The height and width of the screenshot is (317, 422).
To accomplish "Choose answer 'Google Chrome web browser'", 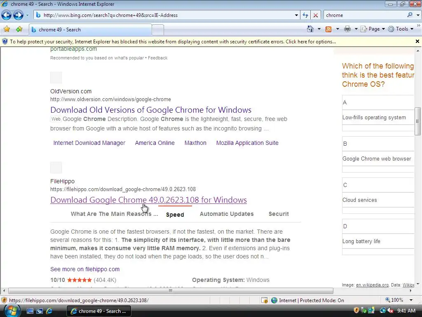I will pyautogui.click(x=378, y=158).
